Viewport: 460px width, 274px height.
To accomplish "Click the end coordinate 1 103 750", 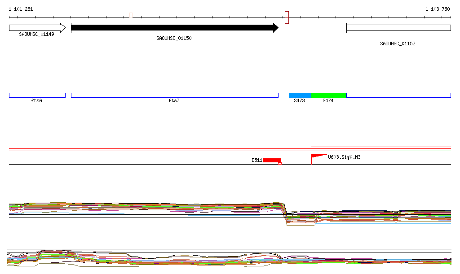I will 438,9.
